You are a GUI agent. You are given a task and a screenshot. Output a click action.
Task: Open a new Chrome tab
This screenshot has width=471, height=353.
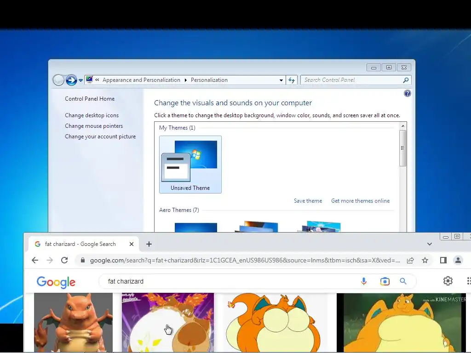coord(149,244)
